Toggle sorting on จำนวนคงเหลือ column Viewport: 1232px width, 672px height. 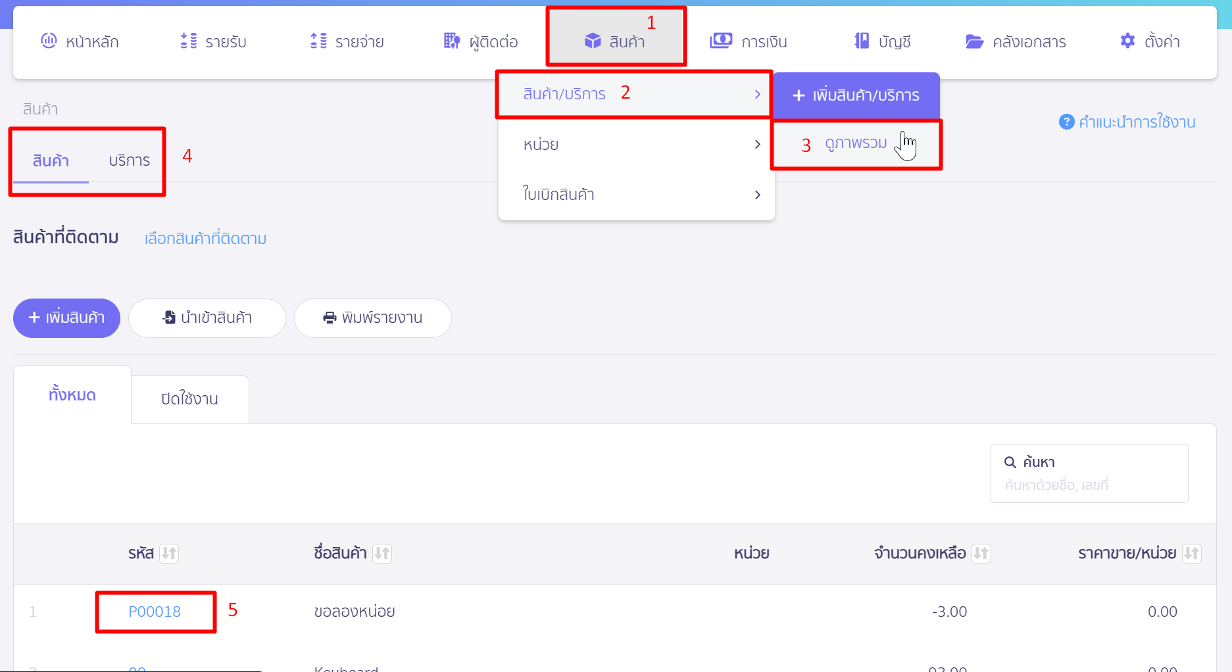coord(981,553)
